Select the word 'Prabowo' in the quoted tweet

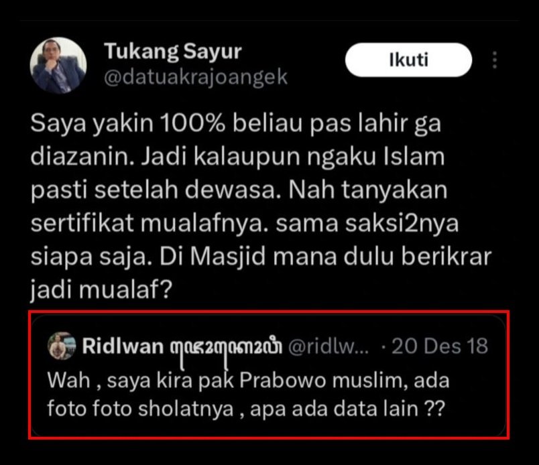click(282, 381)
